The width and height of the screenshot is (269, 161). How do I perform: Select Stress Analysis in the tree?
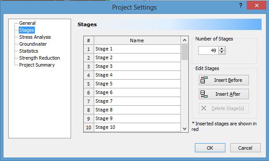coord(35,37)
